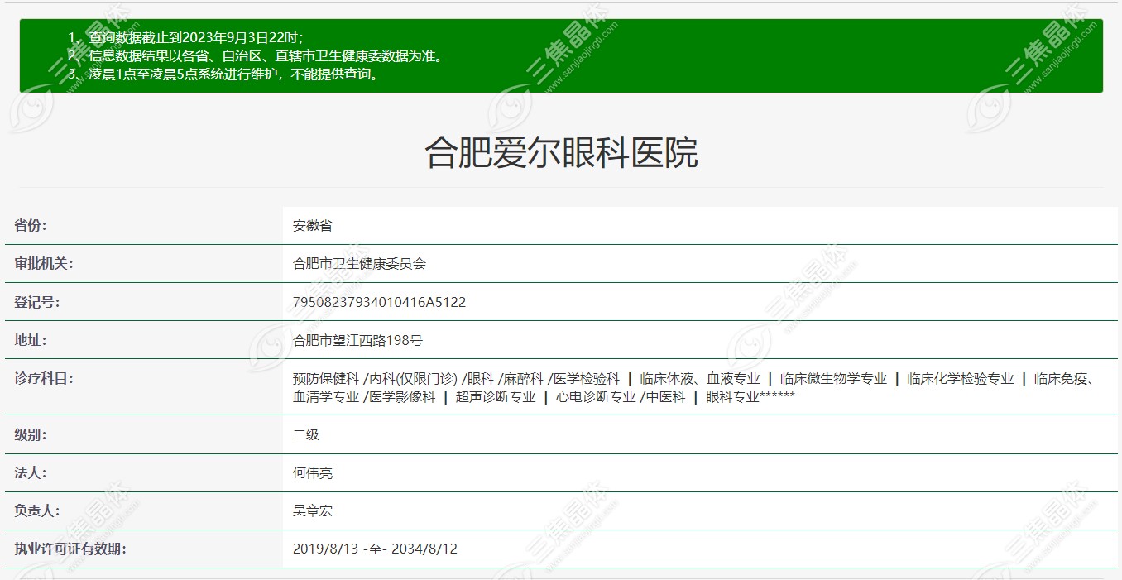Click registration number 79508237934010416A5122
The height and width of the screenshot is (580, 1122).
[x=379, y=302]
